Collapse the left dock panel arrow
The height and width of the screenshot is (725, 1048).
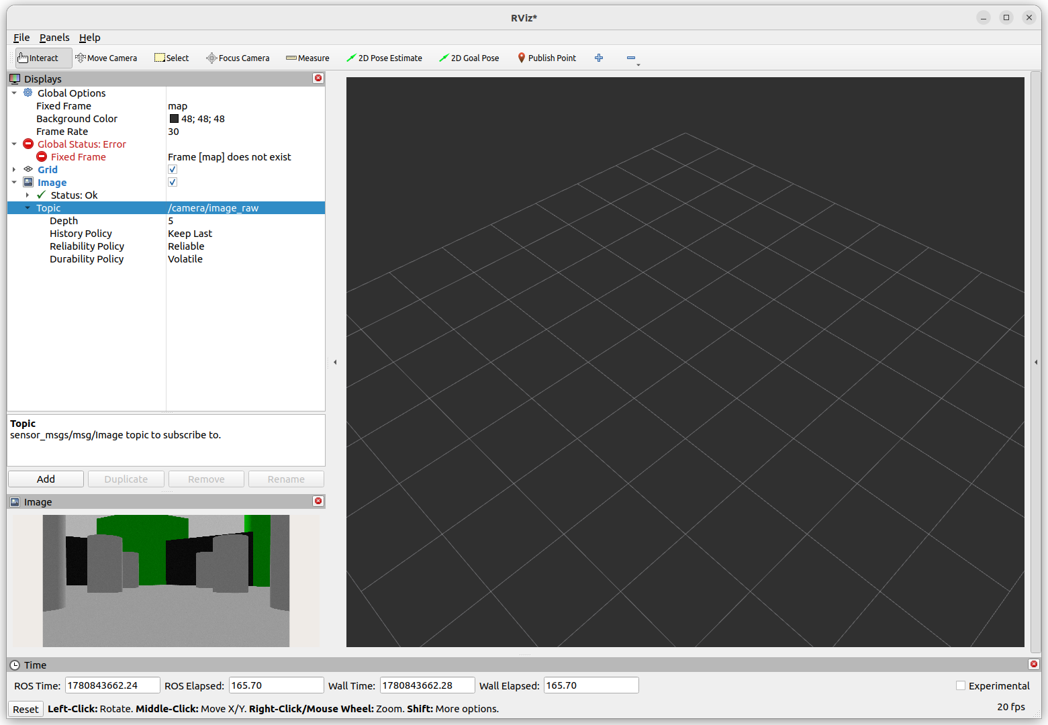tap(335, 362)
